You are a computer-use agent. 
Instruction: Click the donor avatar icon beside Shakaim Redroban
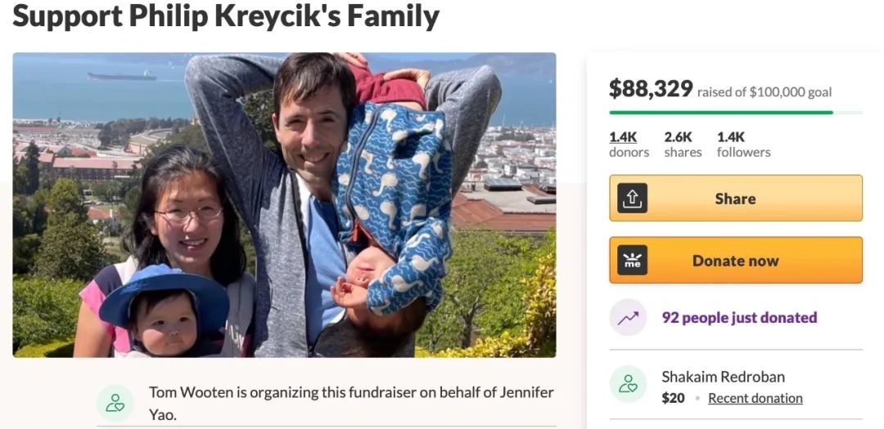click(x=628, y=384)
